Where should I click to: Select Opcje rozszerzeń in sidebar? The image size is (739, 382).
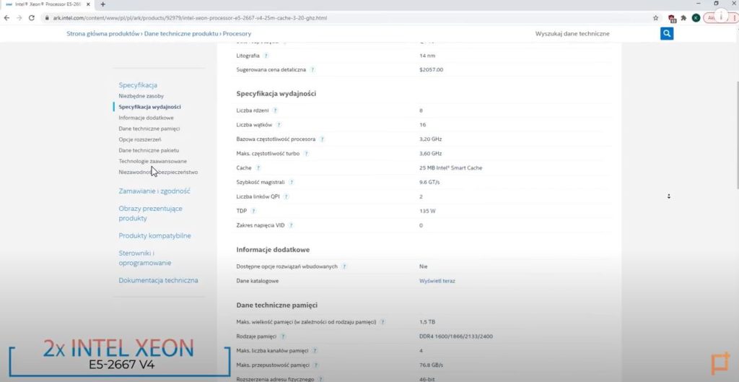[x=140, y=139]
